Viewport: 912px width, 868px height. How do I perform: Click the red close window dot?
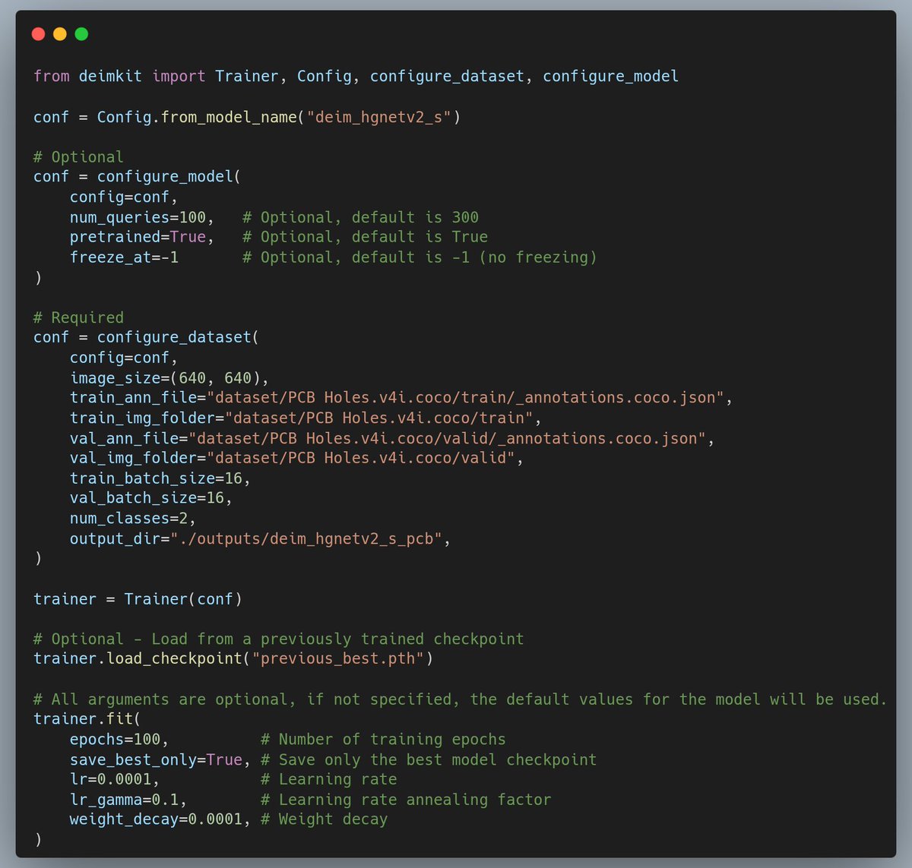39,34
